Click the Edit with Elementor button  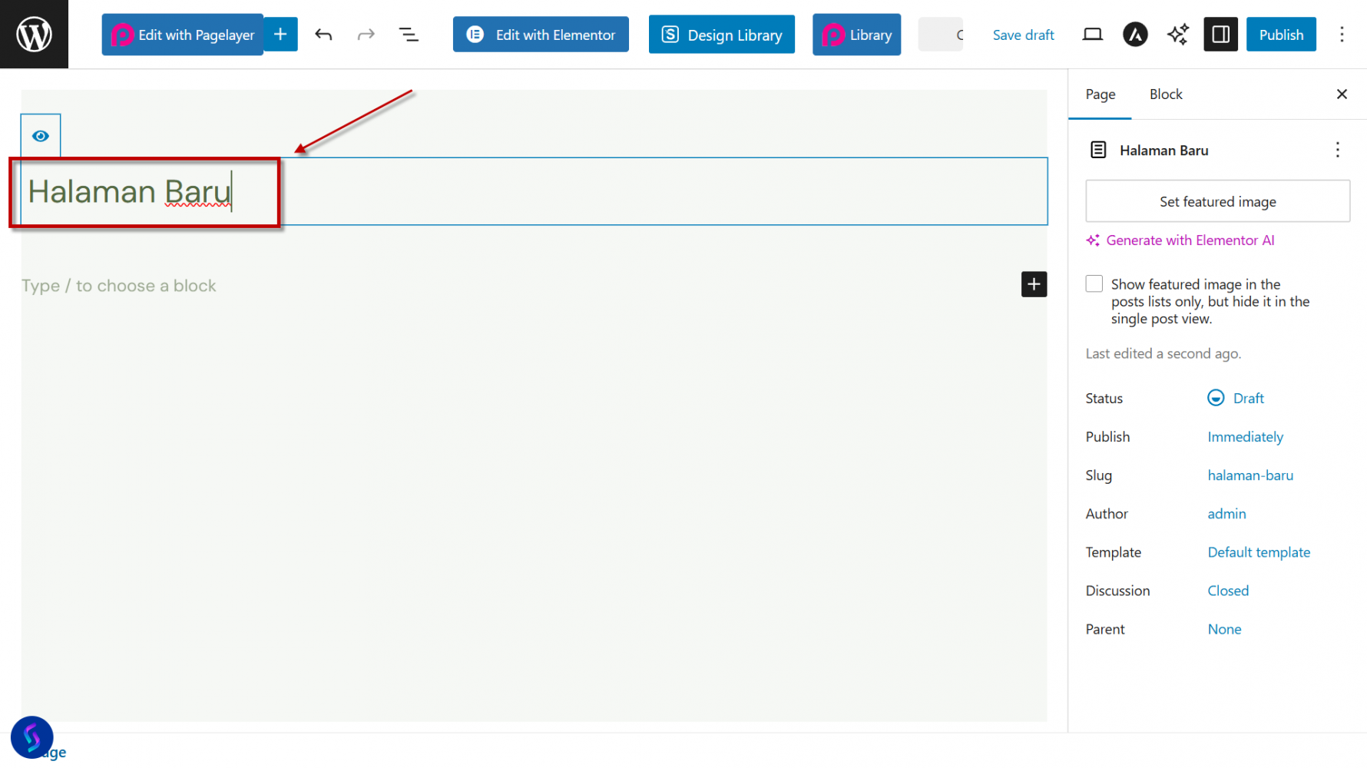pos(541,35)
